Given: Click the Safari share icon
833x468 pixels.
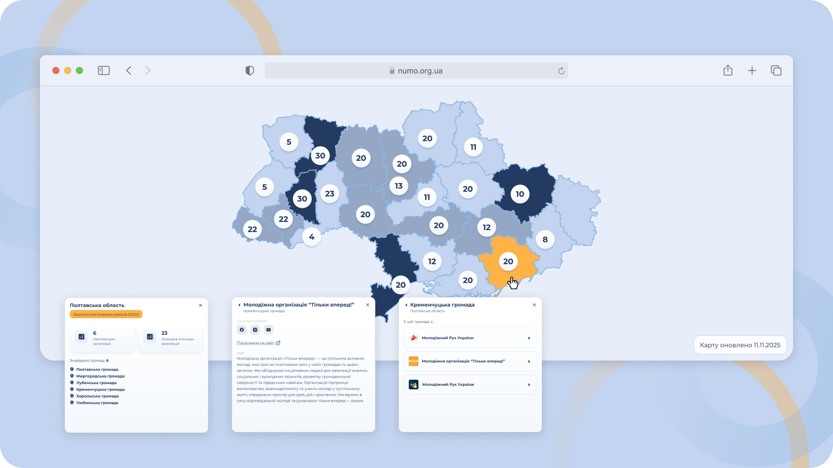Looking at the screenshot, I should [x=728, y=70].
